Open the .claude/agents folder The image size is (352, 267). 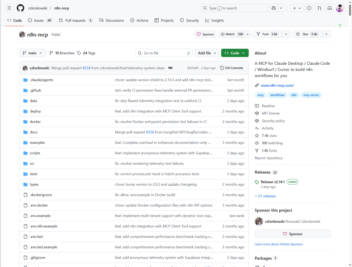pos(42,80)
